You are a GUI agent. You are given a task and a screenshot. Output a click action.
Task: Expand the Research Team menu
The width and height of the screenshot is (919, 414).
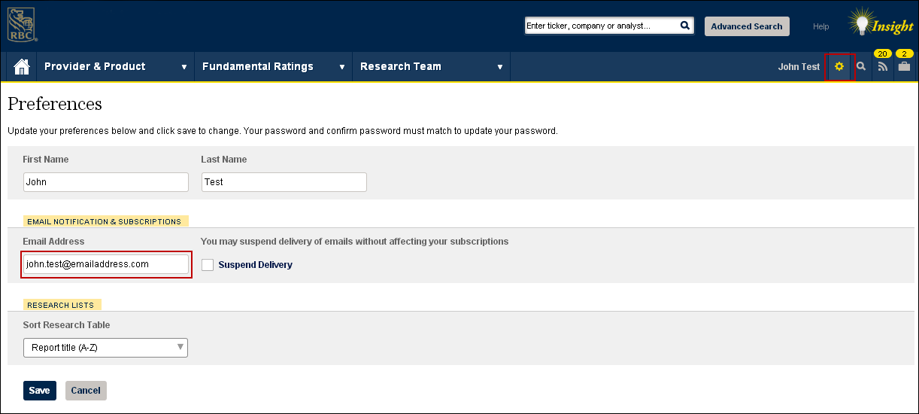432,67
